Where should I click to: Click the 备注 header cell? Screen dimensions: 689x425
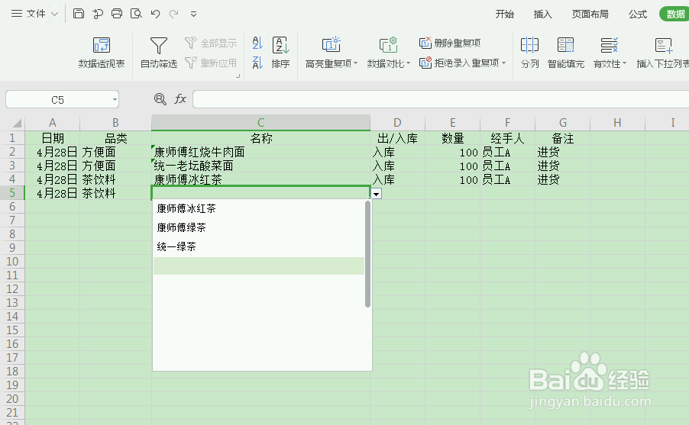[562, 138]
